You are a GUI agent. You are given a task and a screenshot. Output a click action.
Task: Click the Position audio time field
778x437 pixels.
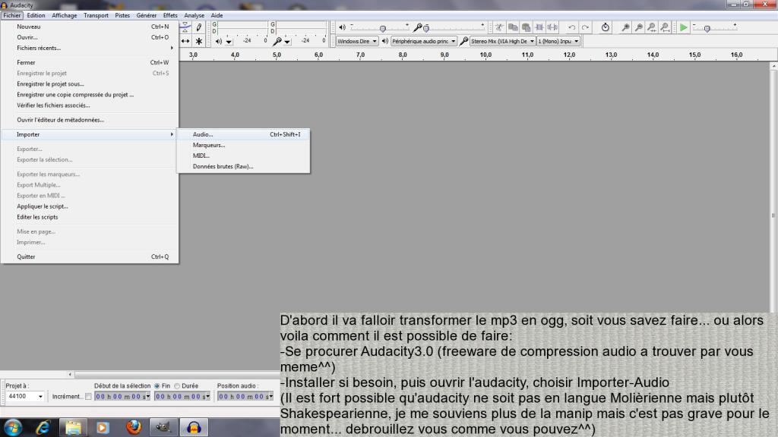click(245, 396)
